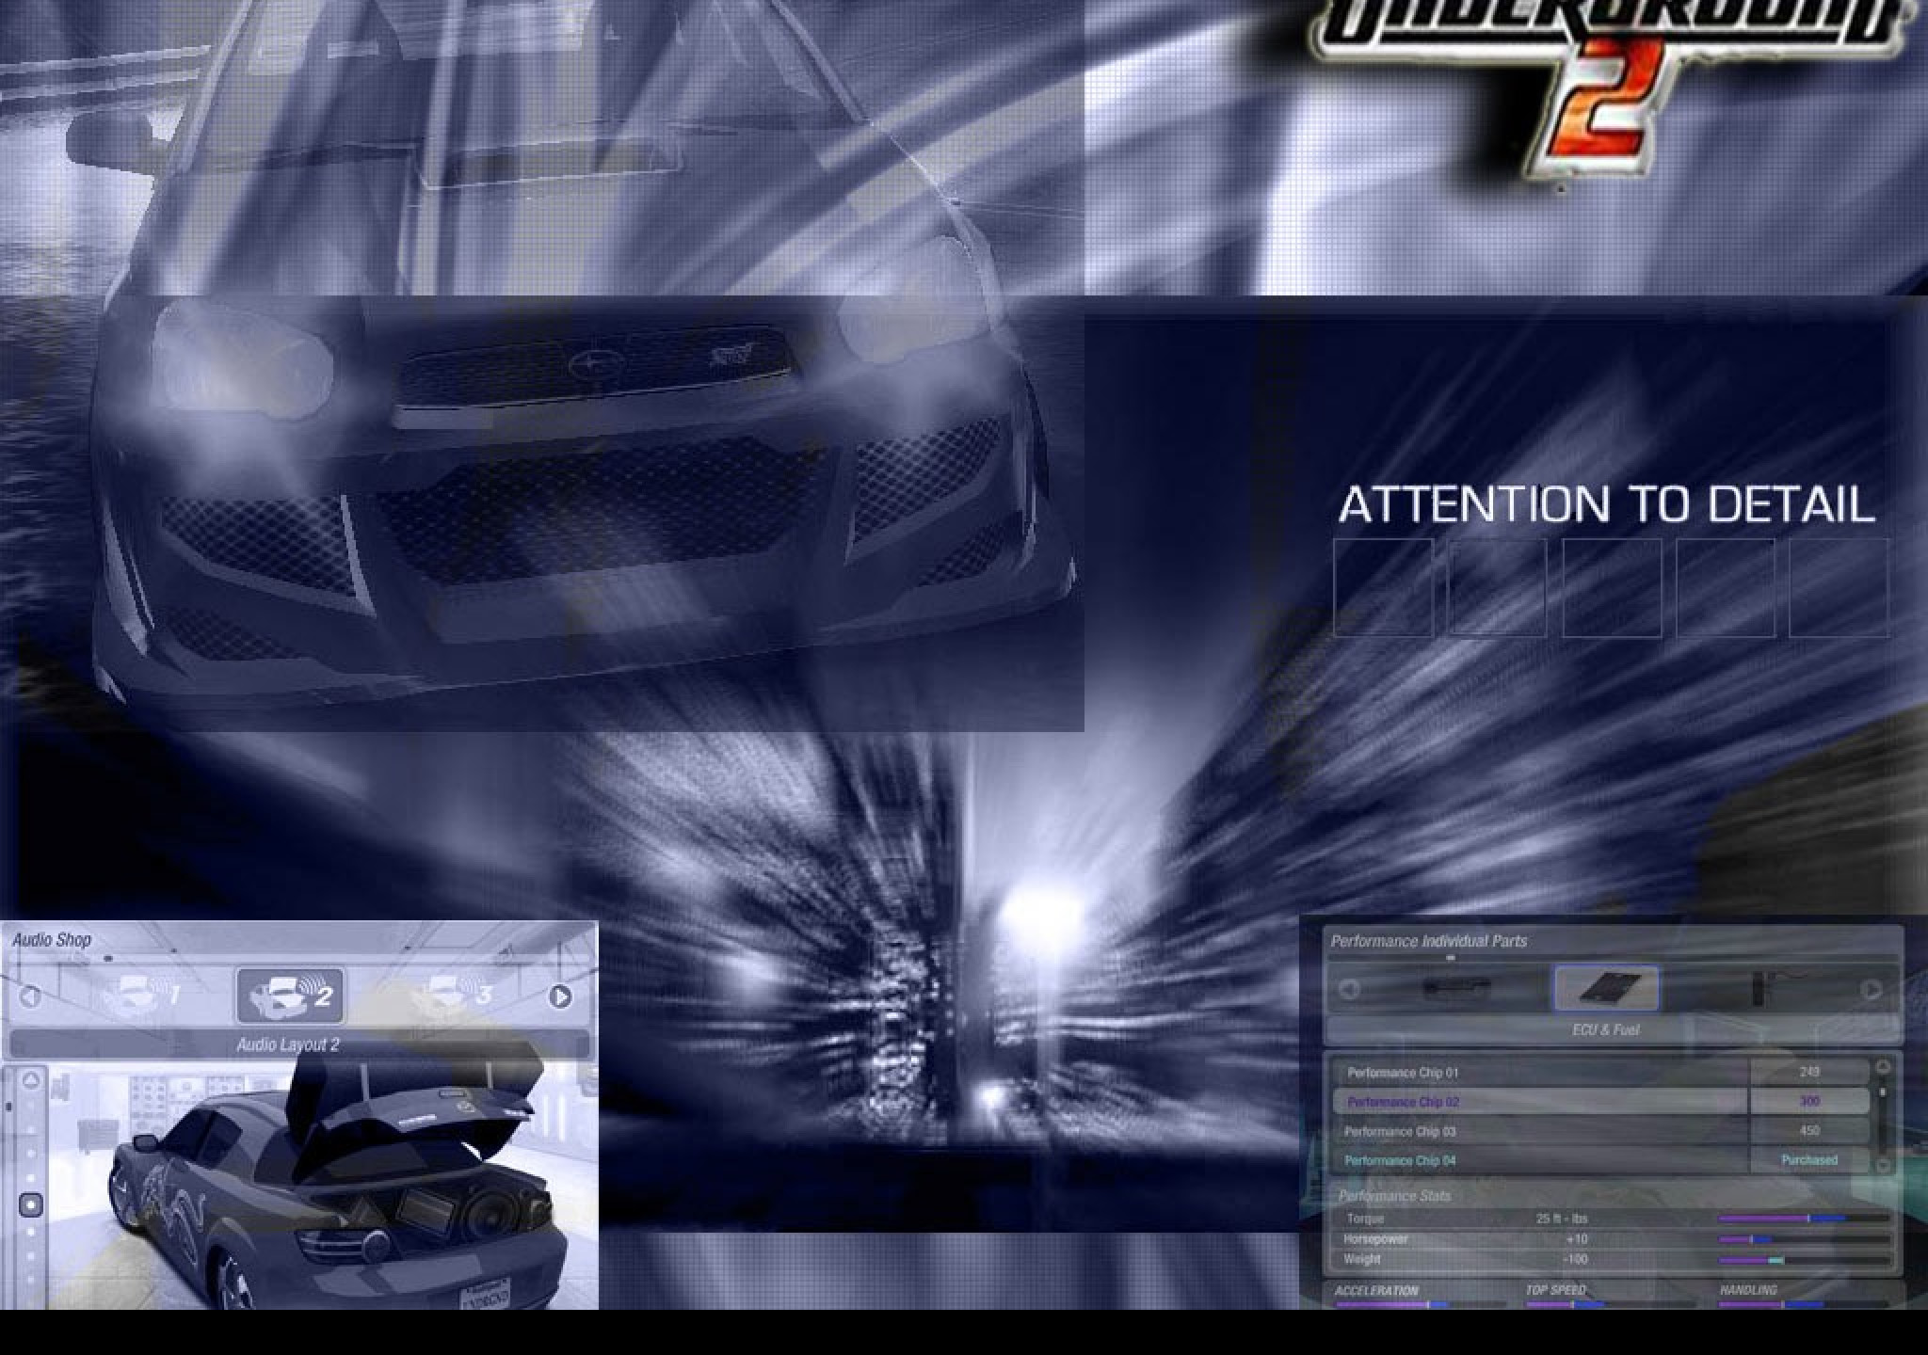Click the Weight label
Viewport: 1928px width, 1355px height.
click(1361, 1259)
